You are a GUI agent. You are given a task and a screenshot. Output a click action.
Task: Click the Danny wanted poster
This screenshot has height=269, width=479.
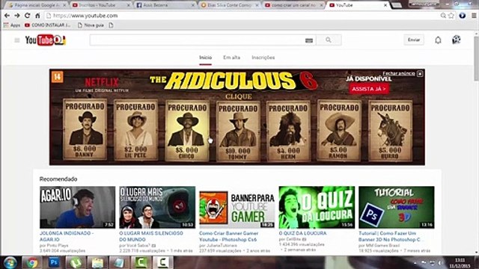(x=85, y=129)
